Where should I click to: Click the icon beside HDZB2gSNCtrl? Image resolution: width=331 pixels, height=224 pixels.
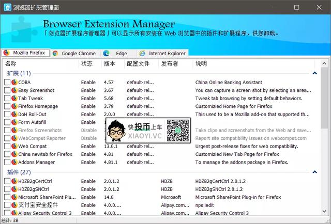14,189
